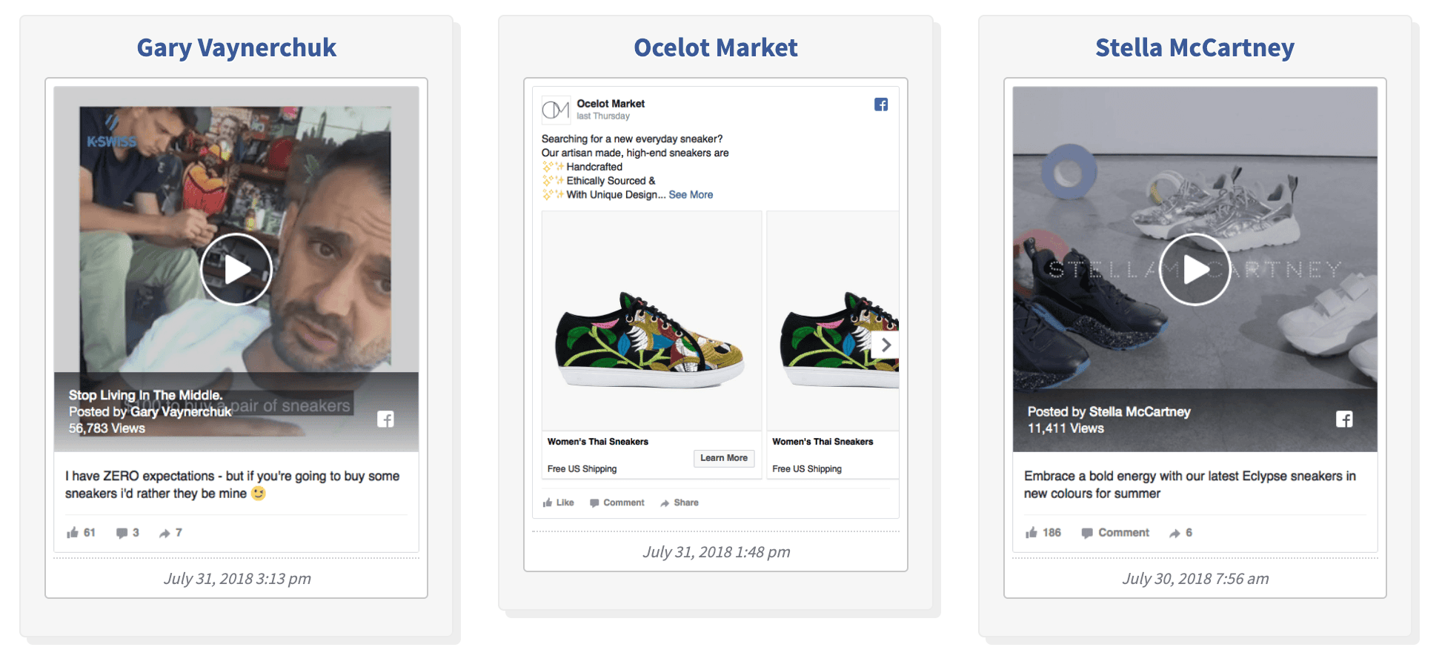This screenshot has height=670, width=1442.
Task: Open the Stella McCartney heading link
Action: (x=1195, y=47)
